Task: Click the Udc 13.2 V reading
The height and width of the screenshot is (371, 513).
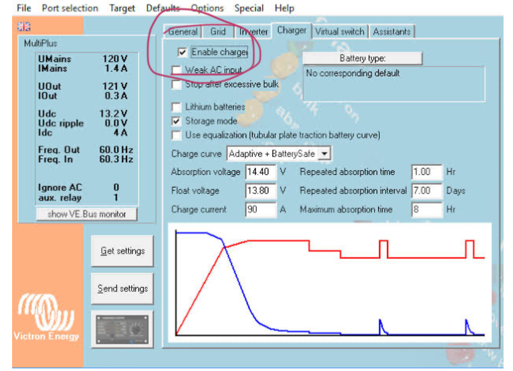Action: (x=83, y=114)
